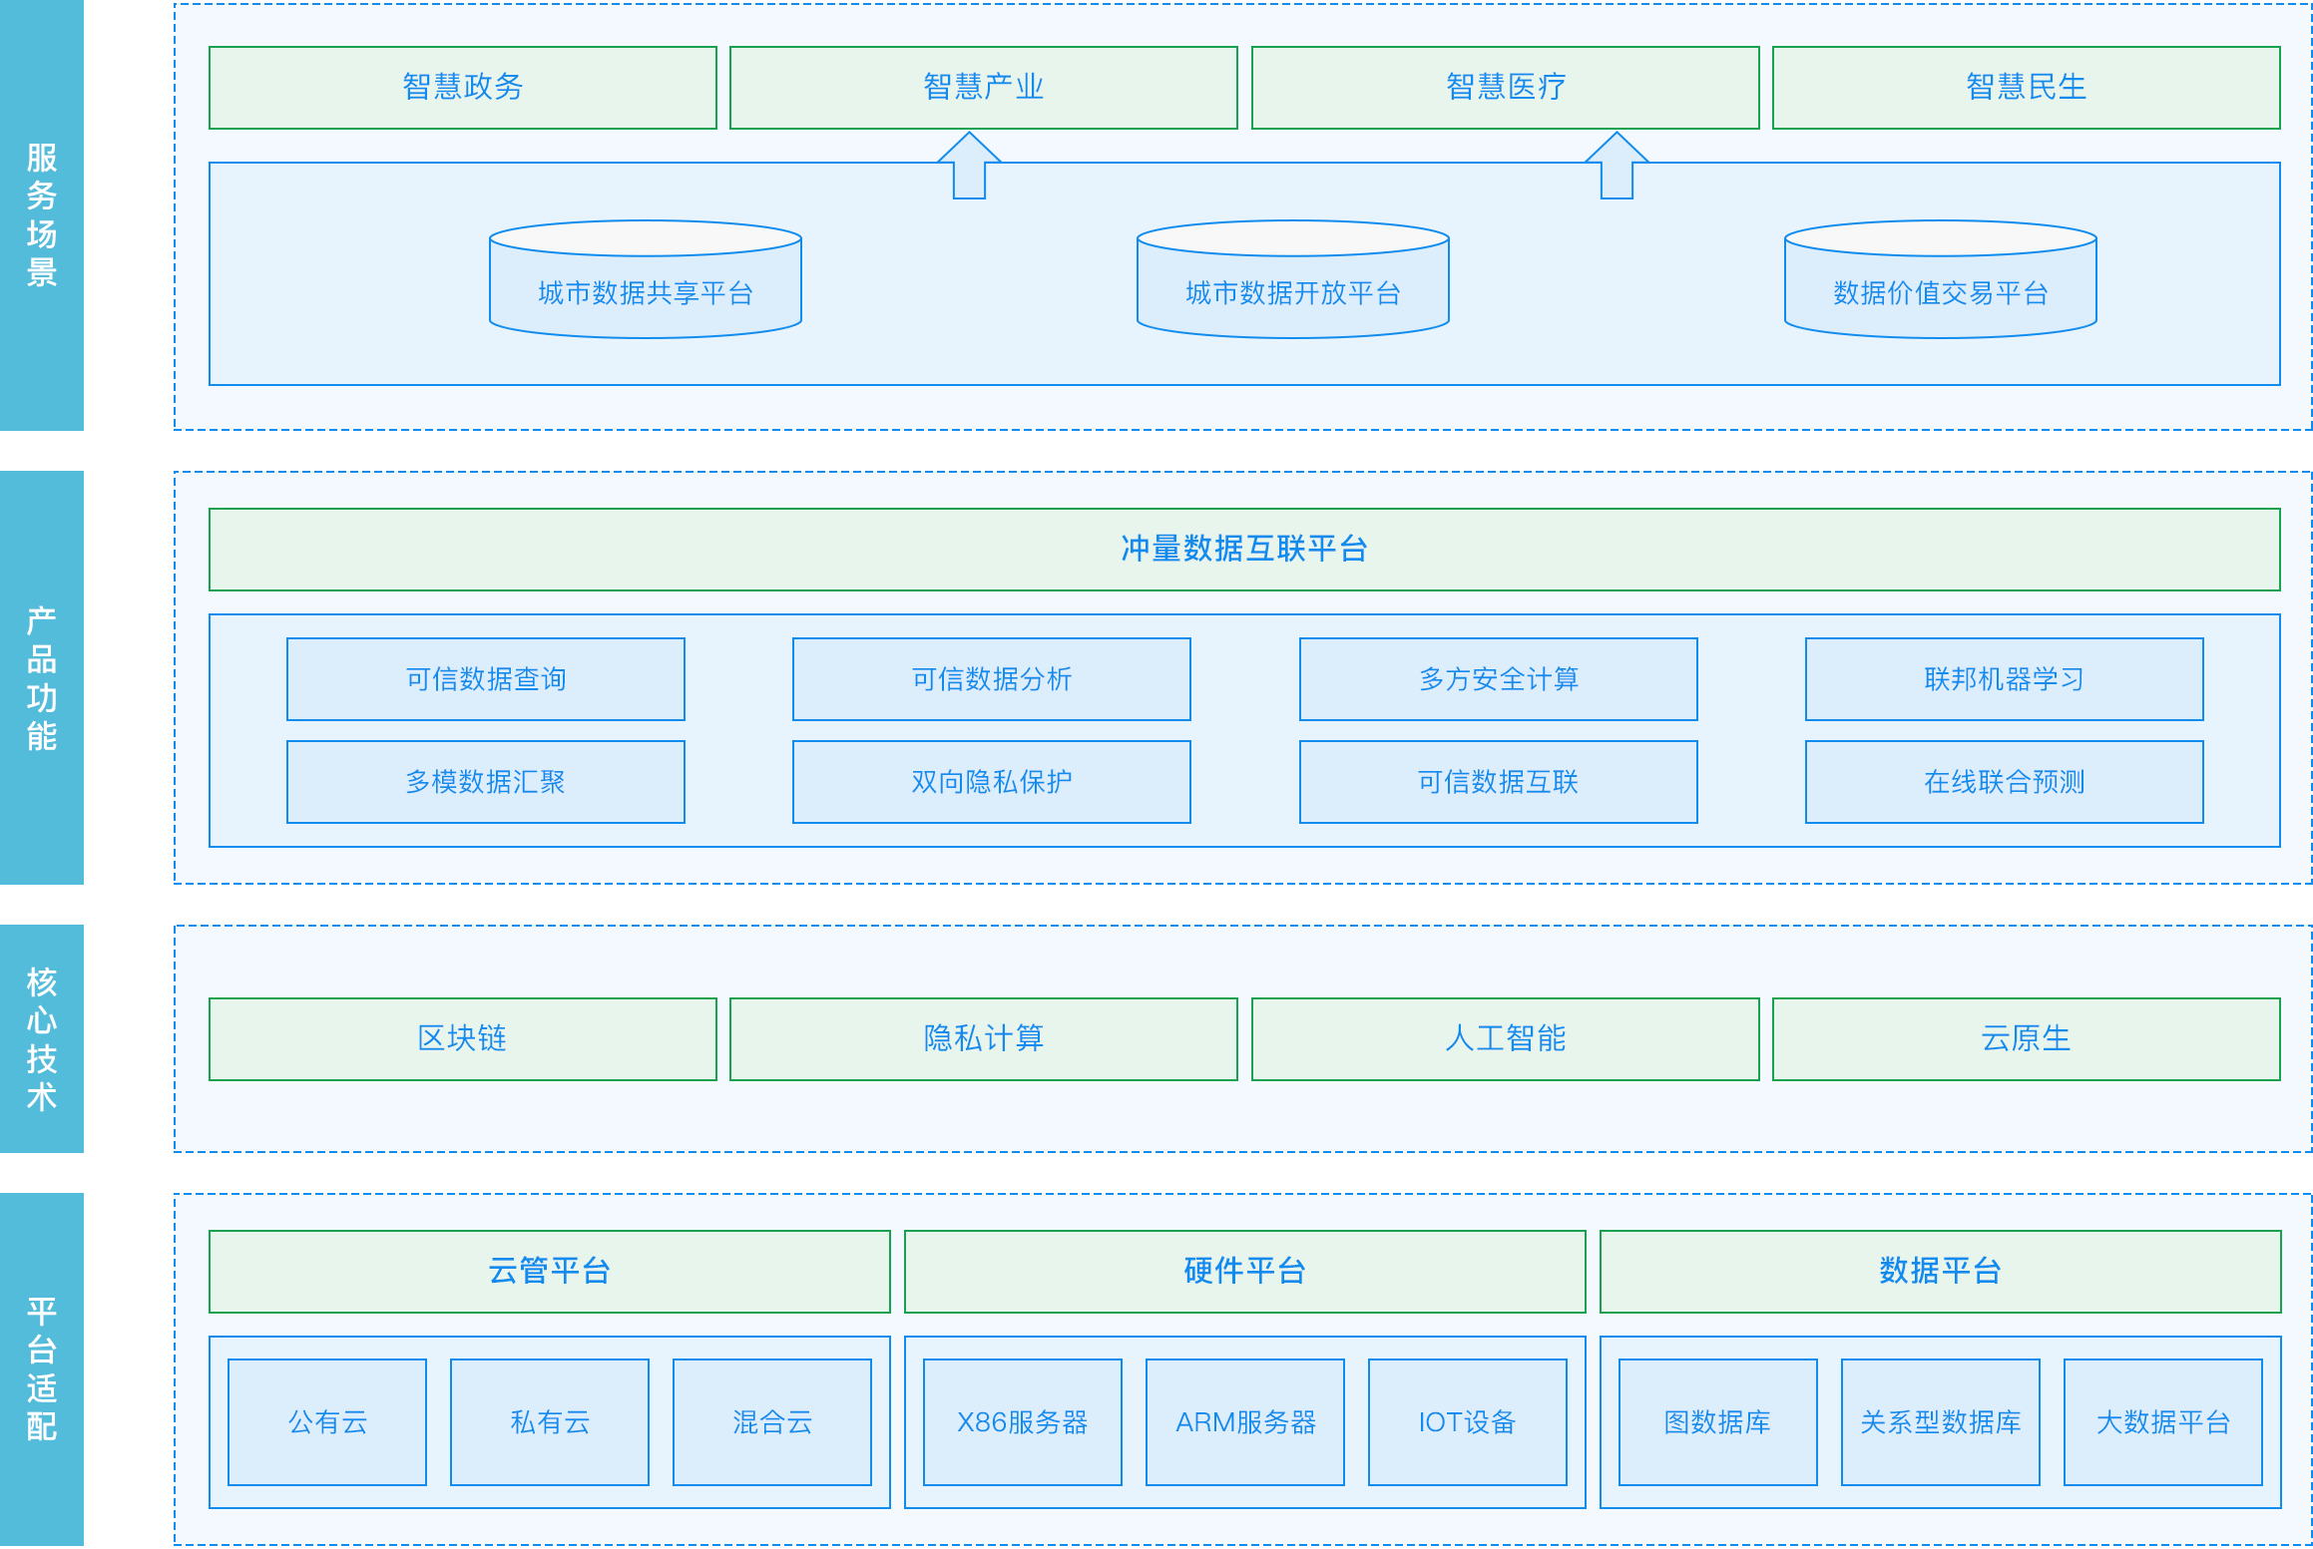Select the 核心技术 side label
Image resolution: width=2313 pixels, height=1549 pixels.
click(42, 1038)
